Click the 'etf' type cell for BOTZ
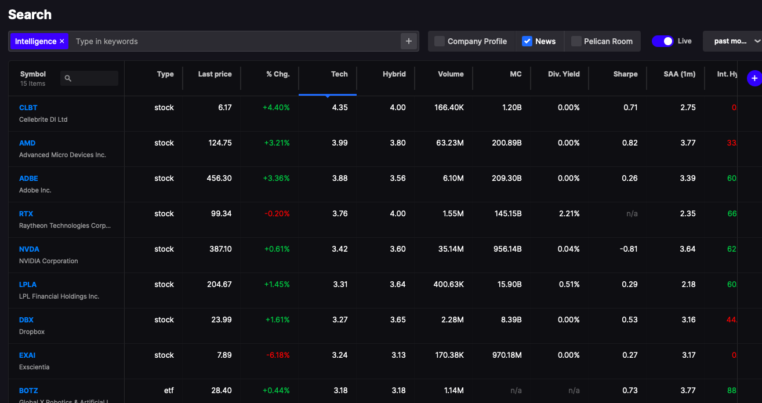762x403 pixels. [x=169, y=391]
